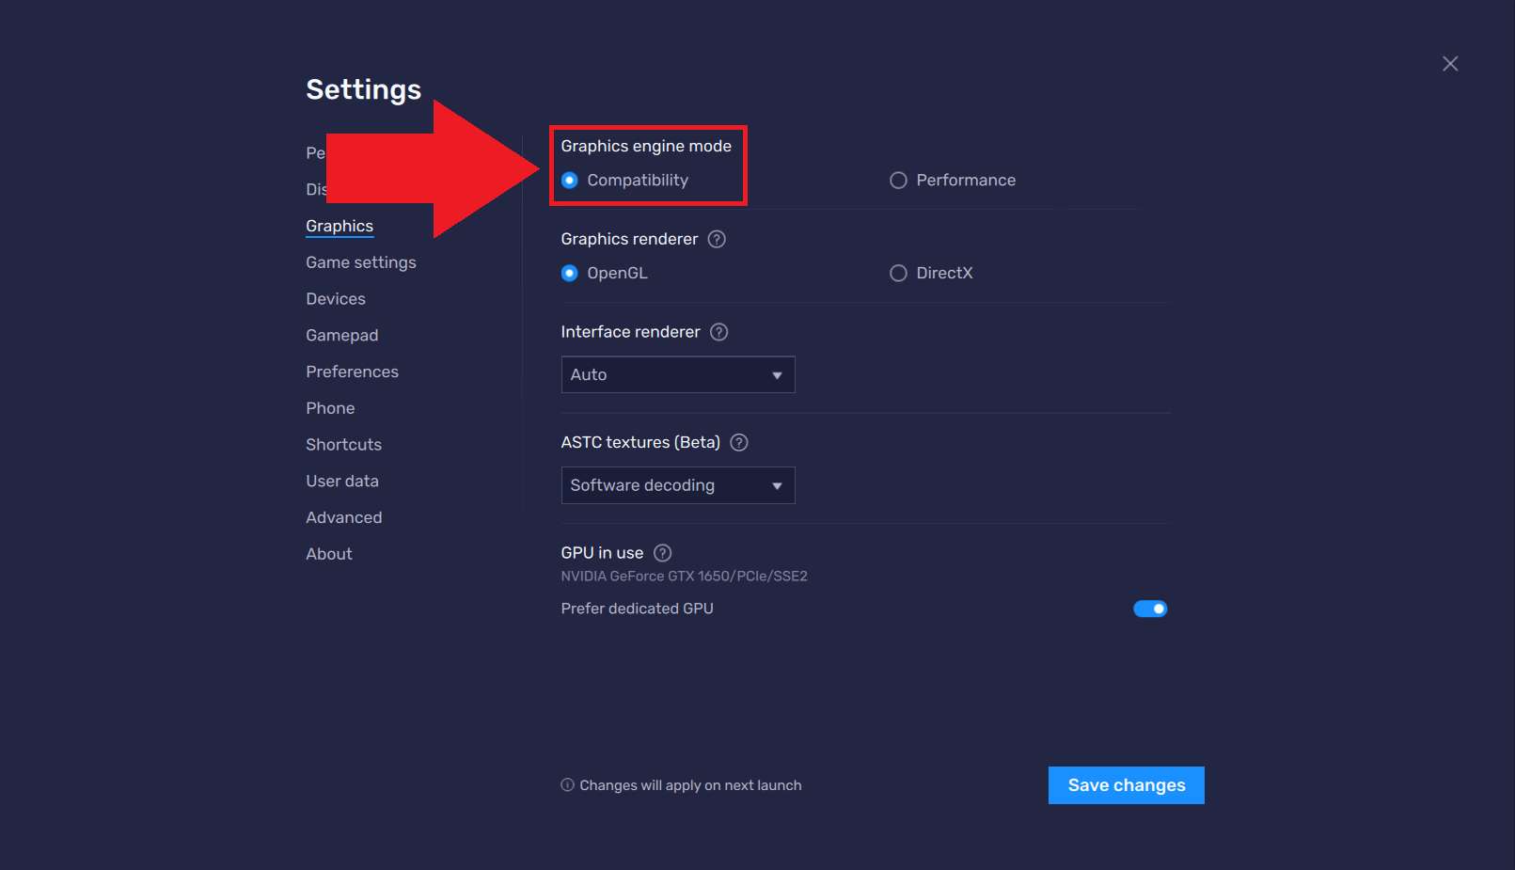The image size is (1515, 870).
Task: Open Shortcuts settings page
Action: pos(343,445)
